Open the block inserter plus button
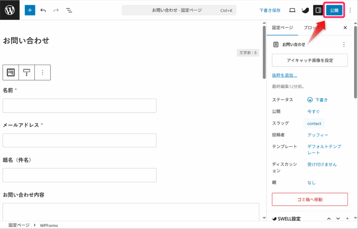Image resolution: width=358 pixels, height=229 pixels. pyautogui.click(x=30, y=10)
